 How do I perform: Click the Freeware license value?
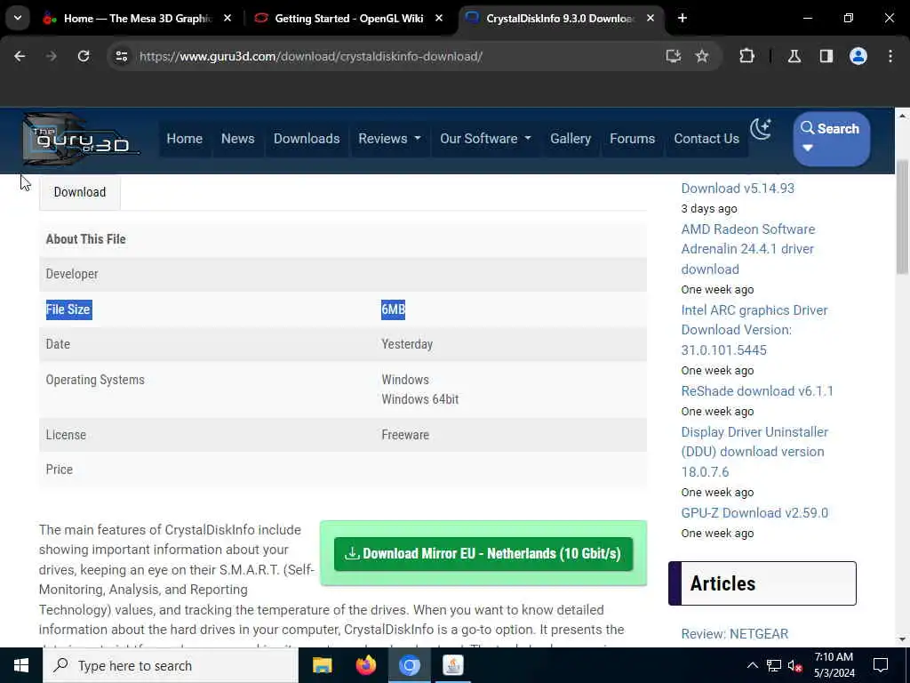pyautogui.click(x=405, y=435)
